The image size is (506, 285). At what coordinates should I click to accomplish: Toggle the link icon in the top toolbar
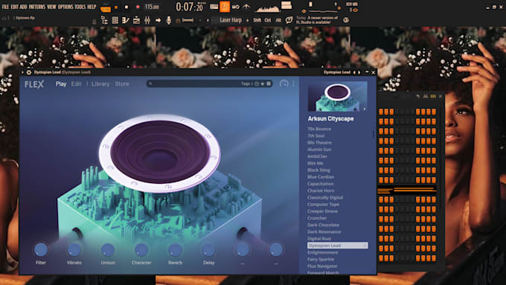tap(236, 7)
